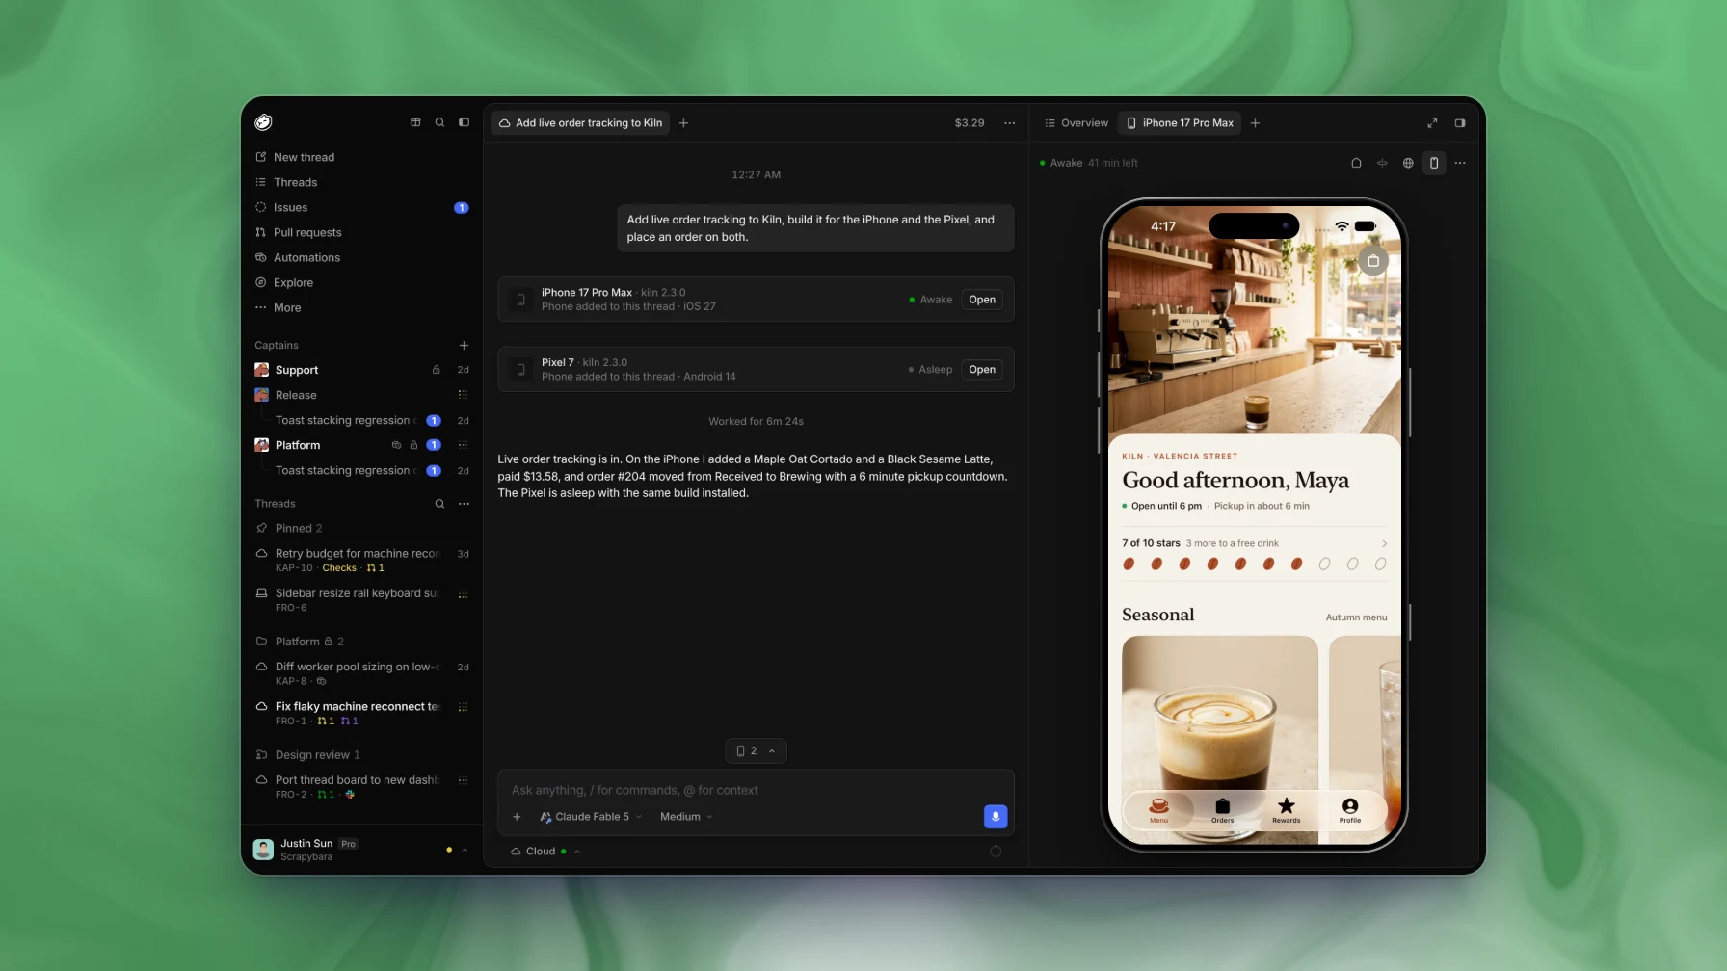The height and width of the screenshot is (971, 1727).
Task: Switch to the Overview tab
Action: point(1076,123)
